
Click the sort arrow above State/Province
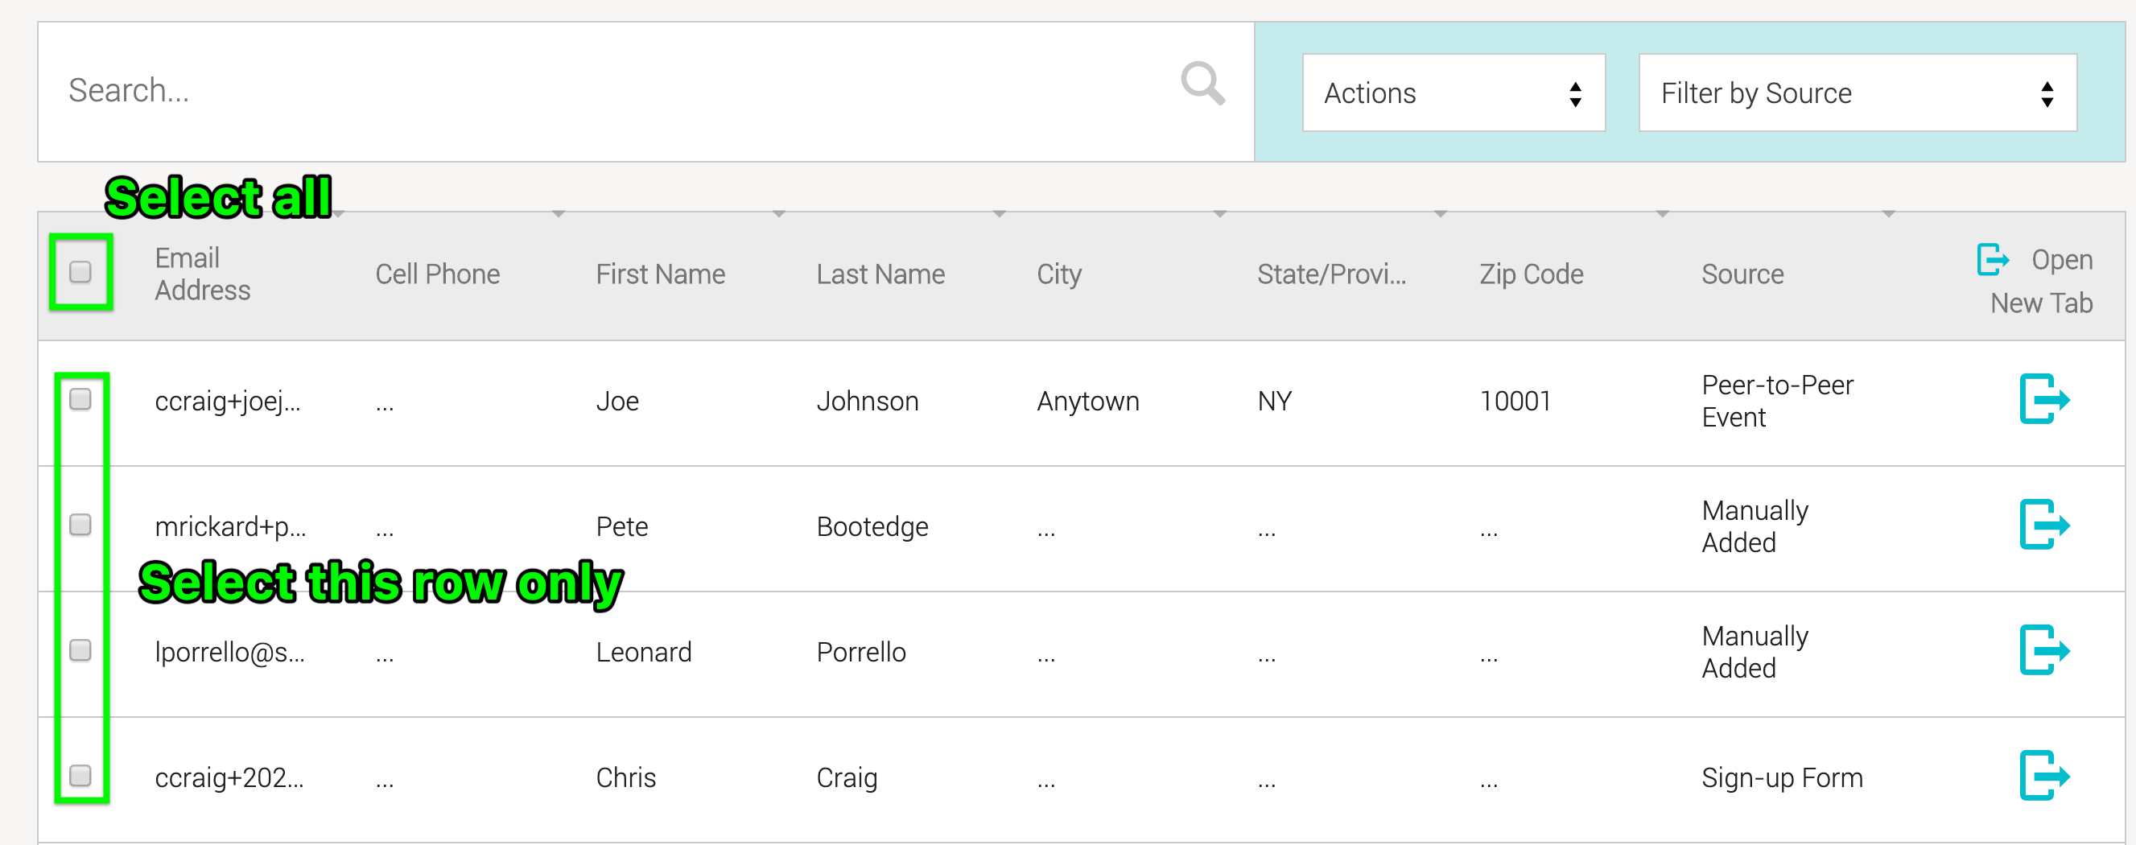[x=1441, y=214]
